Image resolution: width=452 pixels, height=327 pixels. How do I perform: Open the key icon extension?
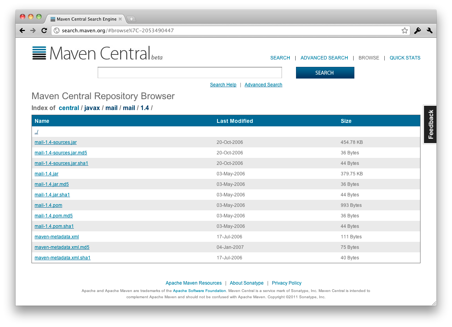[x=417, y=30]
